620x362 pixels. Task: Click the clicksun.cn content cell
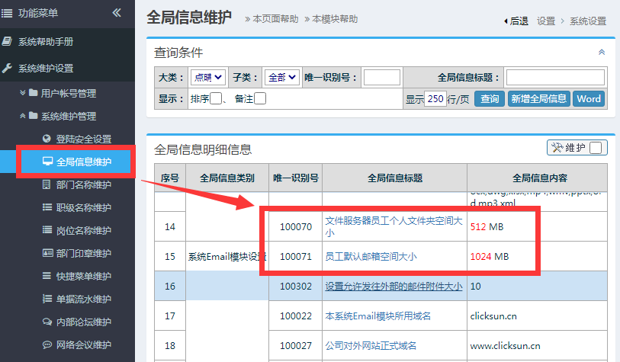click(x=537, y=316)
